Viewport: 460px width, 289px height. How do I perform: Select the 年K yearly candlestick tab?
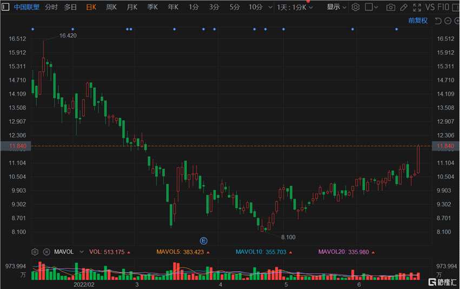(173, 7)
